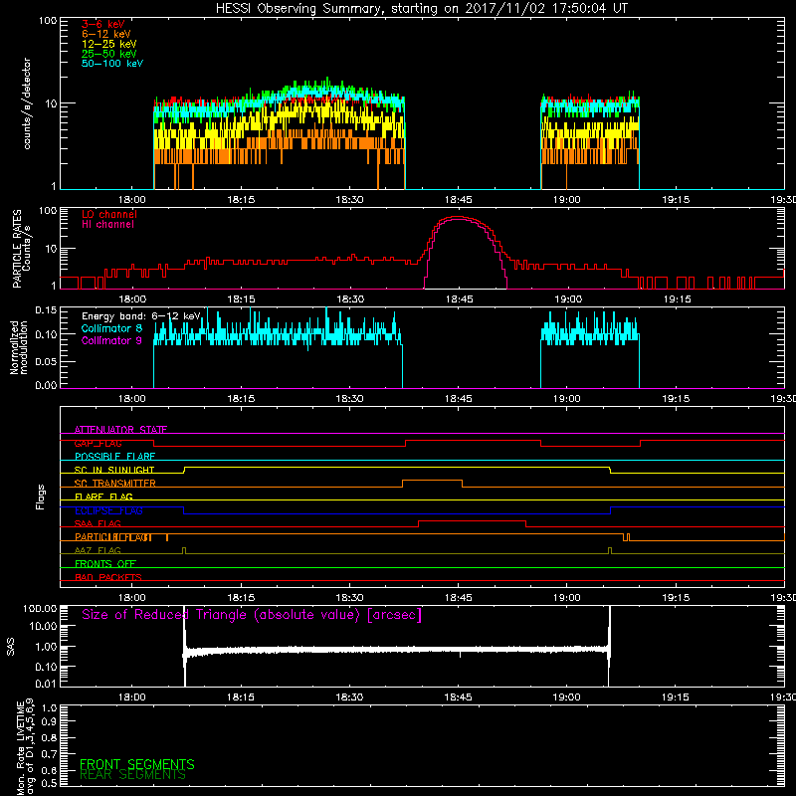Screen dimensions: 796x796
Task: Click the FRONTS OFF flag label
Action: [x=105, y=564]
